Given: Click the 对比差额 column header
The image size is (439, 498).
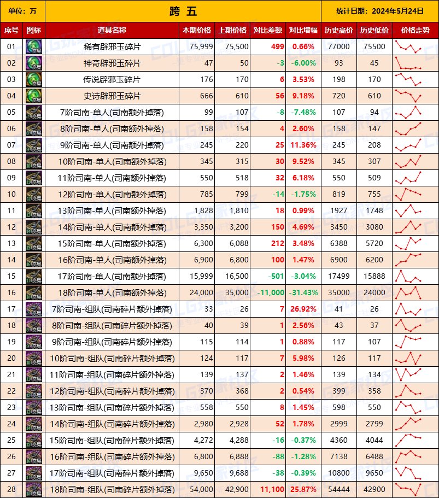Looking at the screenshot, I should click(x=268, y=30).
